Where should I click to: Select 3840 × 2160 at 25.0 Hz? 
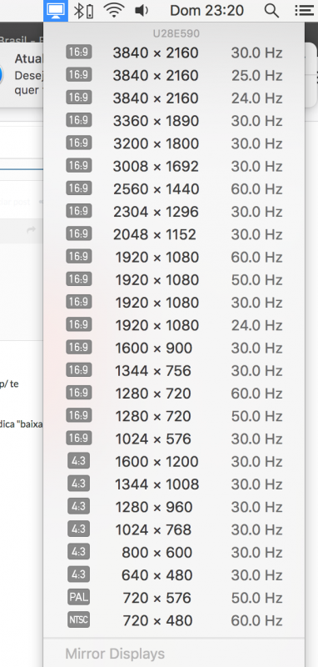tap(174, 76)
